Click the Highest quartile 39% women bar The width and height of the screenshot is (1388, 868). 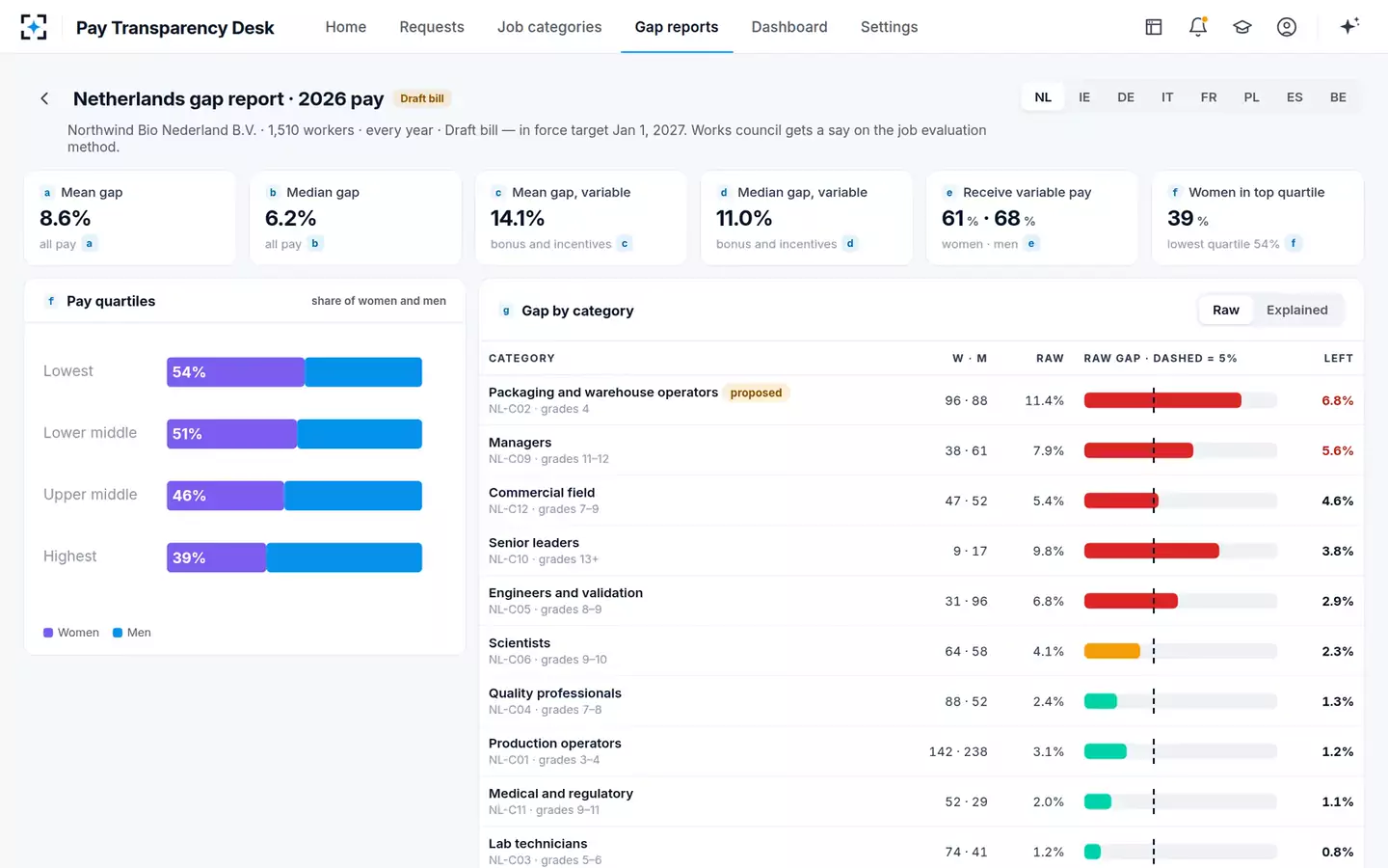click(x=216, y=557)
